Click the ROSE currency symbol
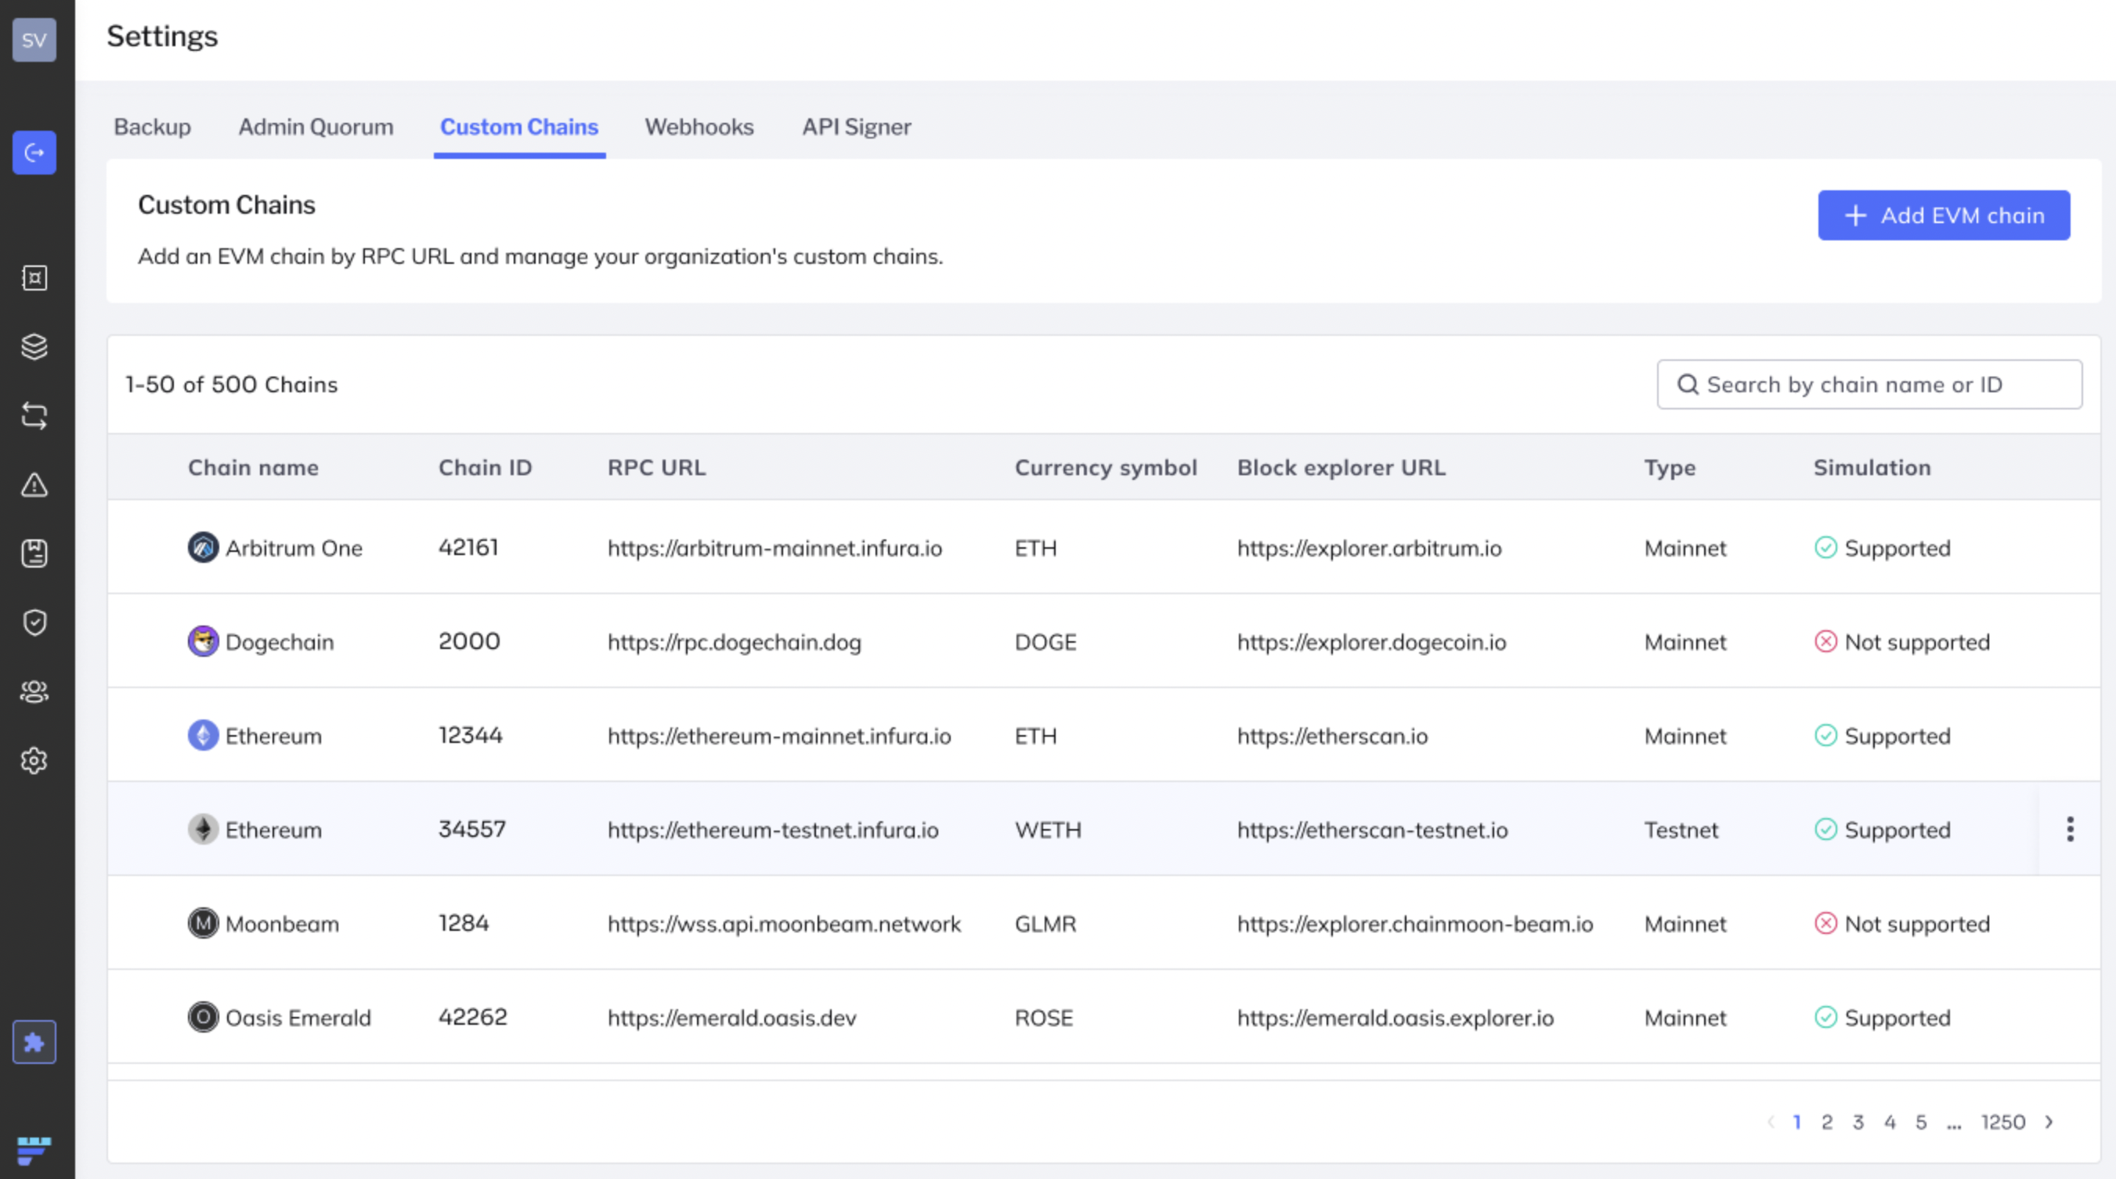 pyautogui.click(x=1043, y=1017)
